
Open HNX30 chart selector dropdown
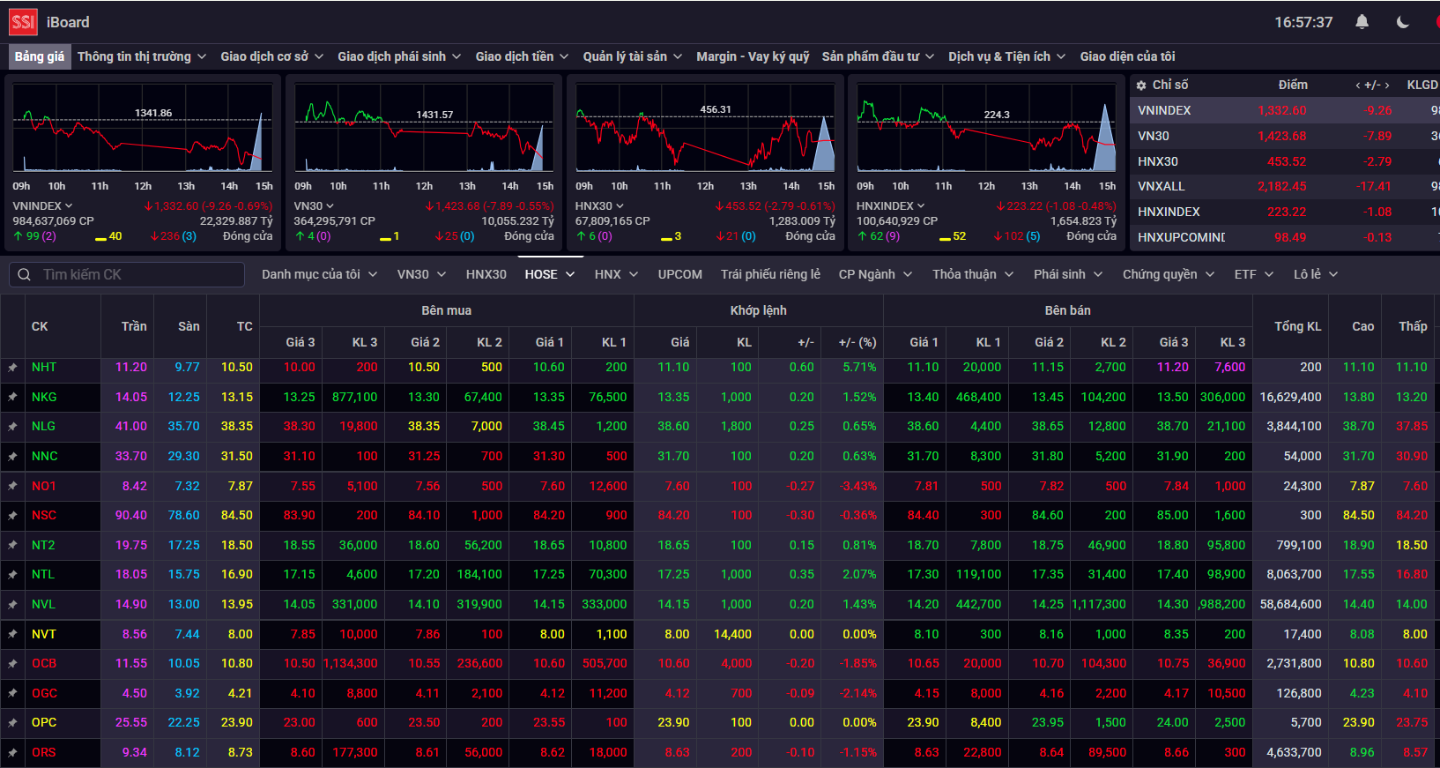point(599,205)
